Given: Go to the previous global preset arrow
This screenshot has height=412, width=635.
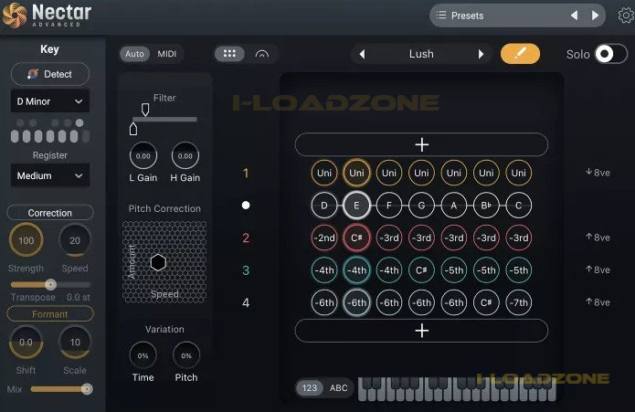Looking at the screenshot, I should 574,16.
